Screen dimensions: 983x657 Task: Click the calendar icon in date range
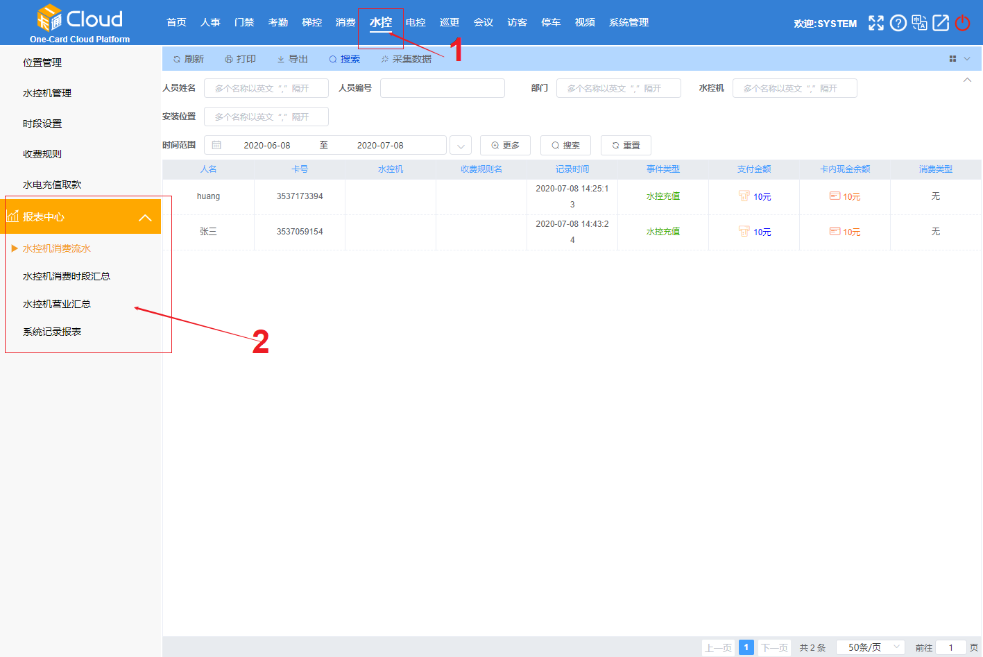pos(216,145)
